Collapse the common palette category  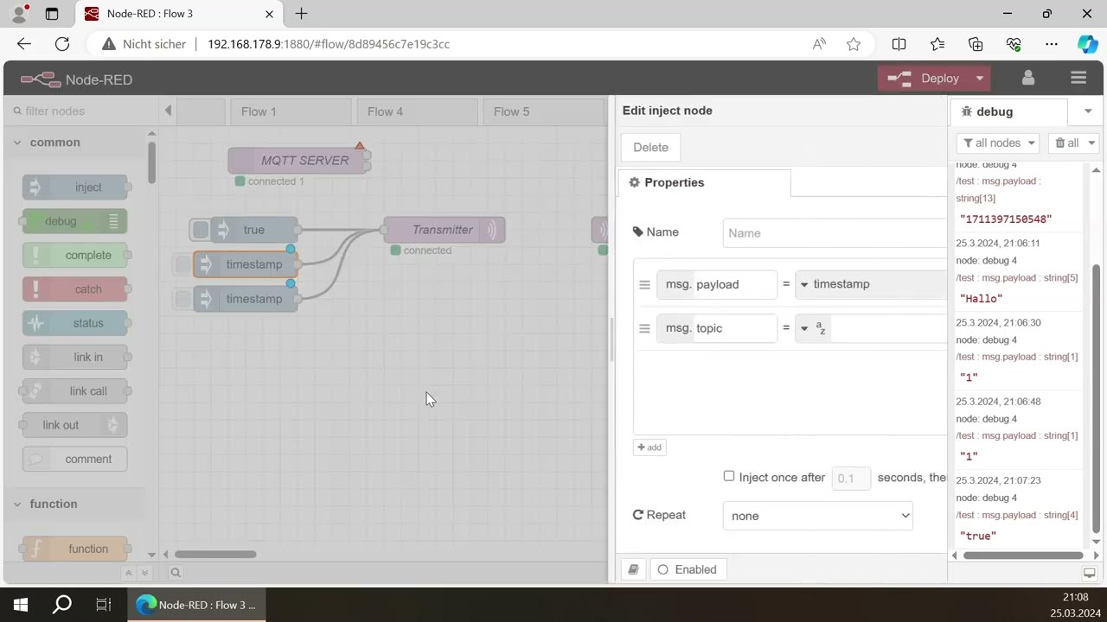55,143
